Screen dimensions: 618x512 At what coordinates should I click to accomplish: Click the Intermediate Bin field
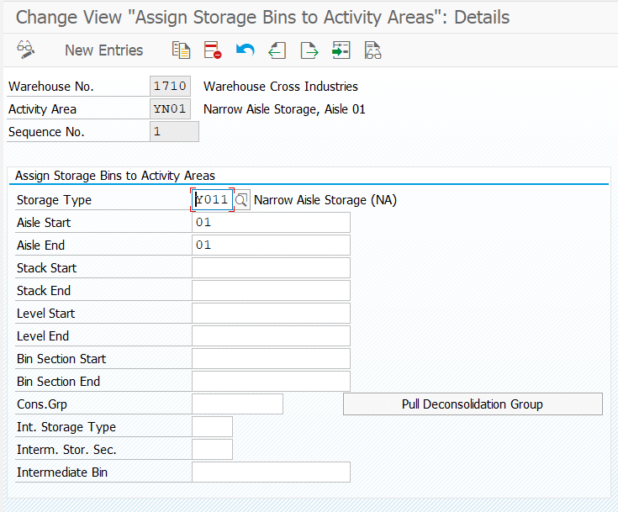270,472
